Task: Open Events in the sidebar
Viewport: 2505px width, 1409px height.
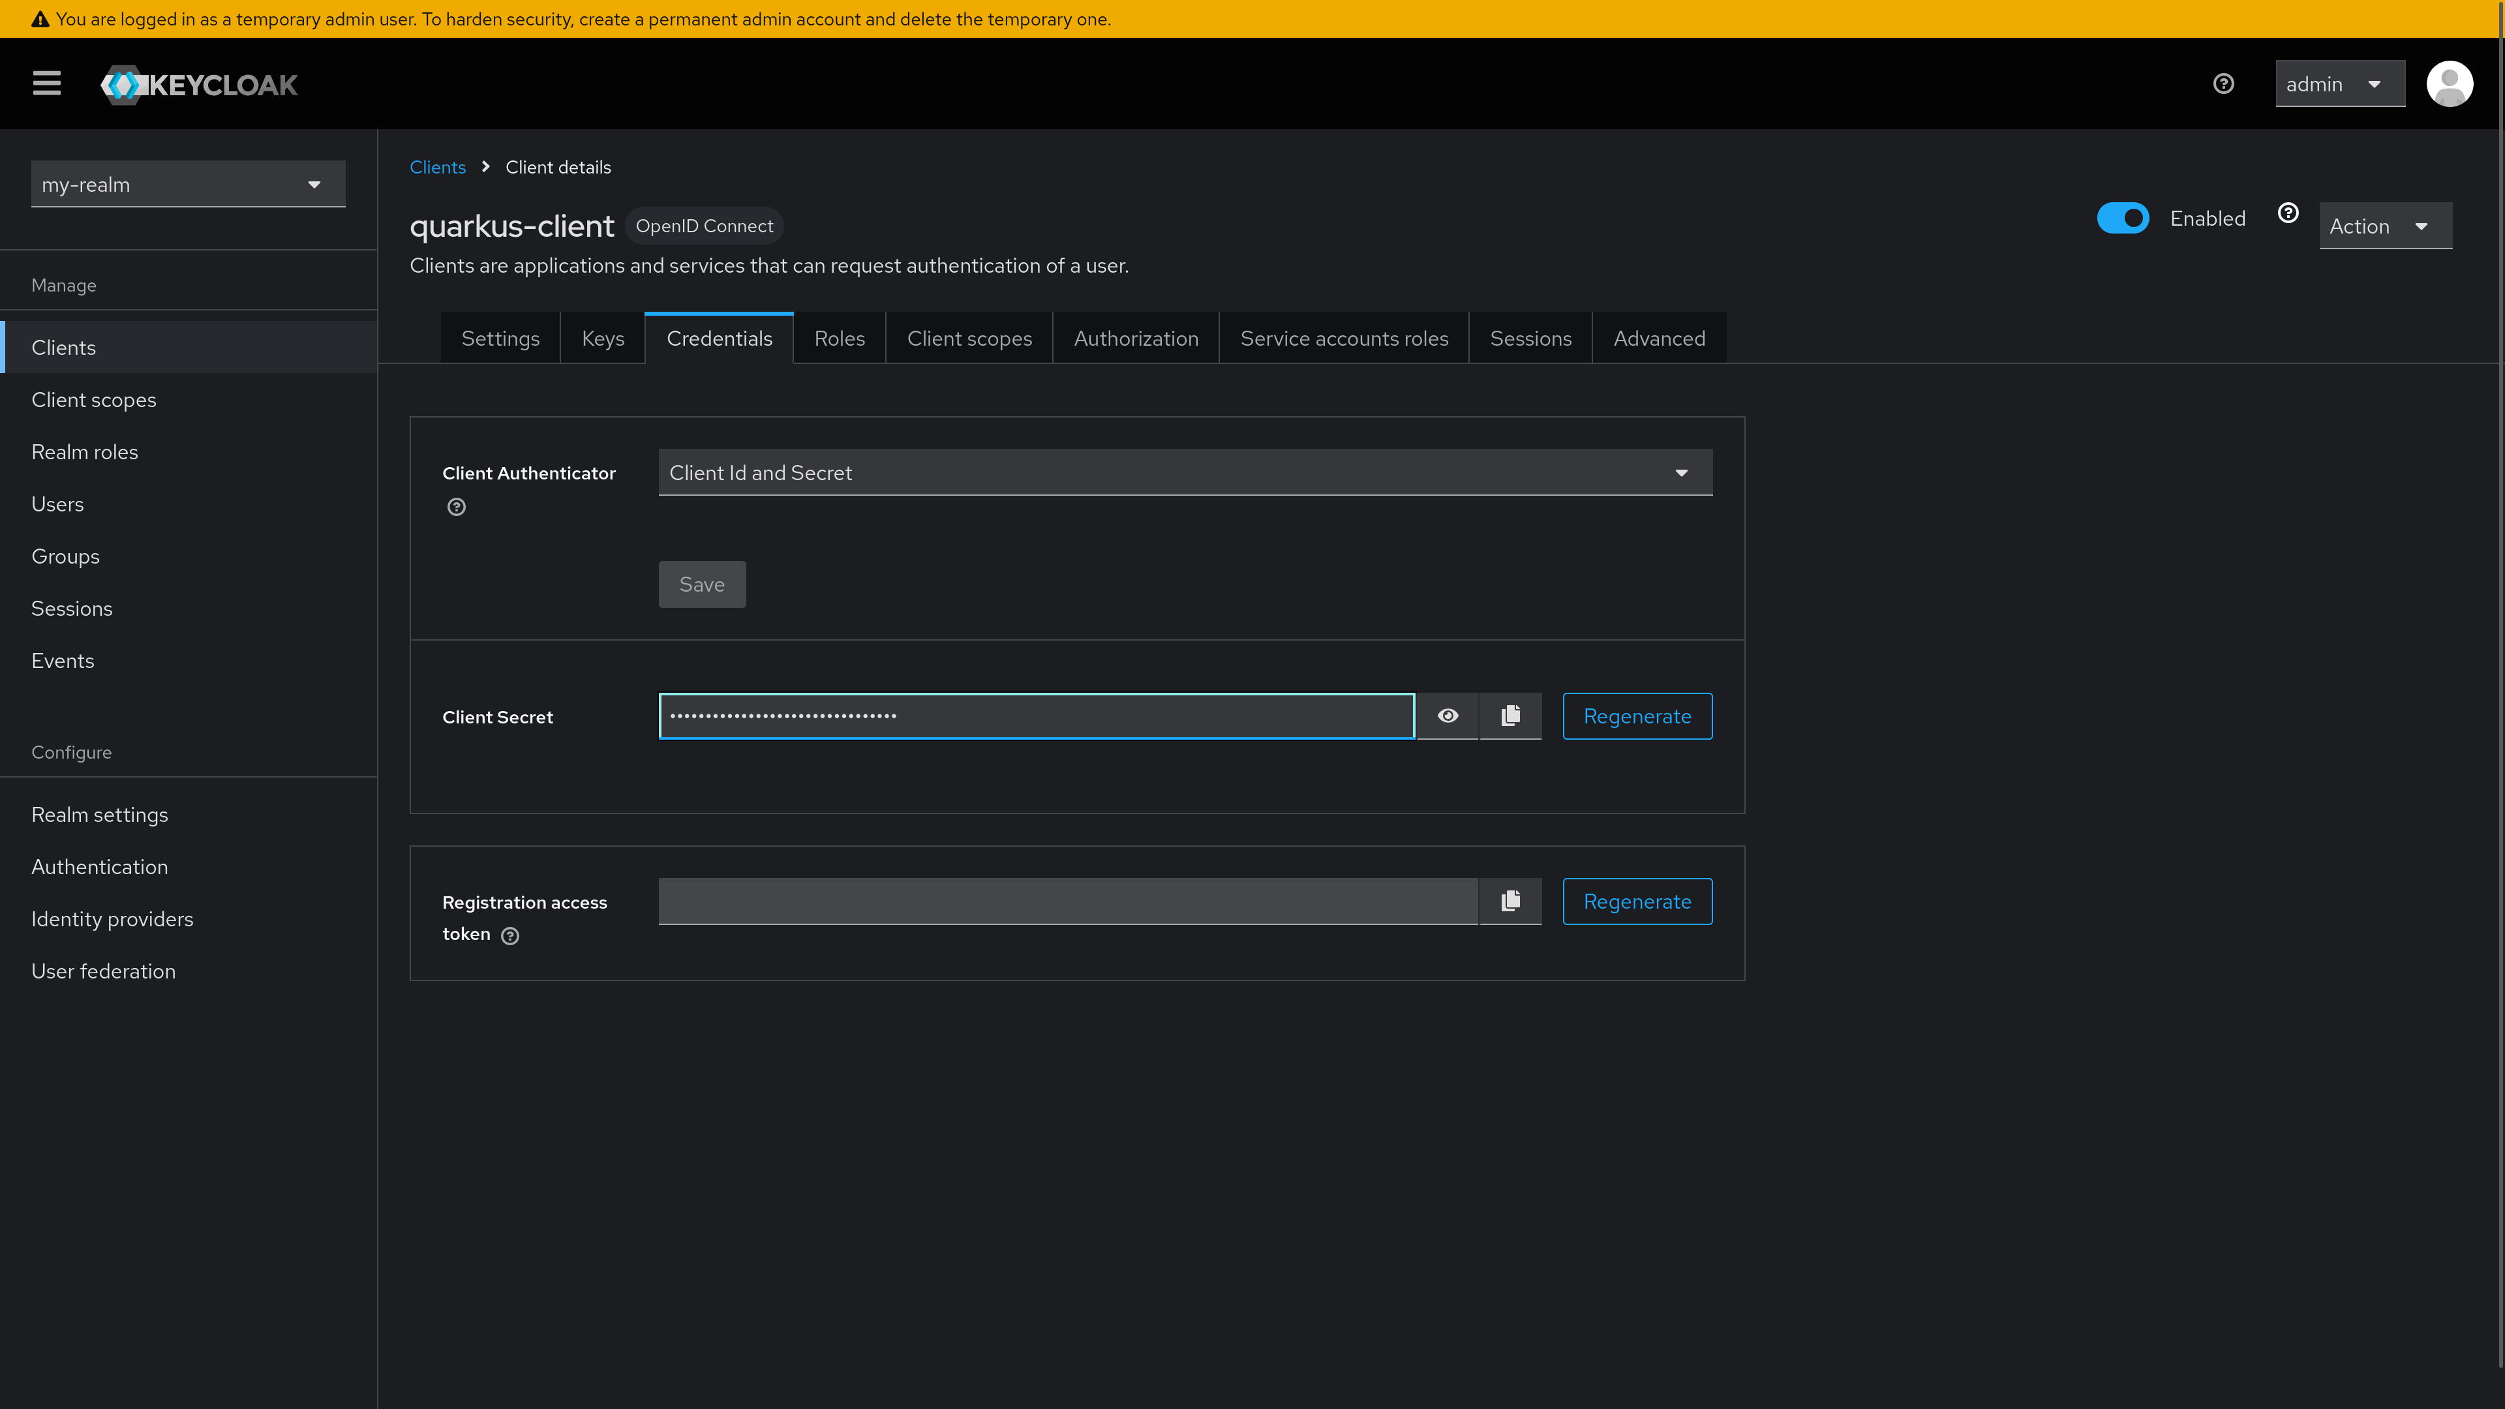Action: [x=189, y=660]
